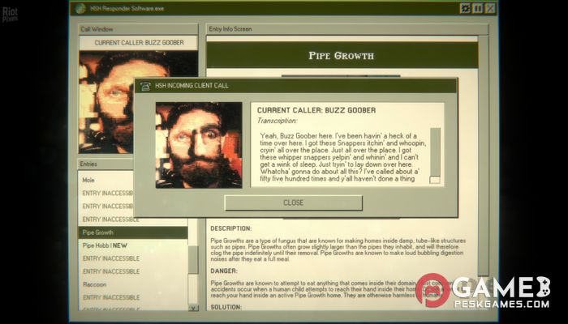Select the Raccoon entry
568x324 pixels.
[132, 284]
